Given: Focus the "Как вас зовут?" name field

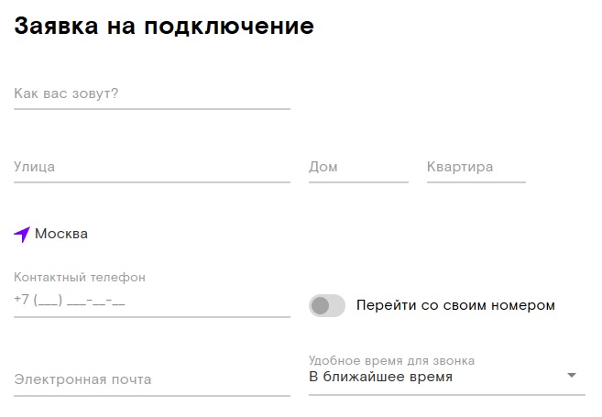Looking at the screenshot, I should pos(151,93).
